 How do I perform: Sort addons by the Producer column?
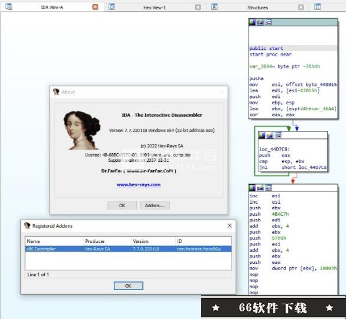(107, 241)
